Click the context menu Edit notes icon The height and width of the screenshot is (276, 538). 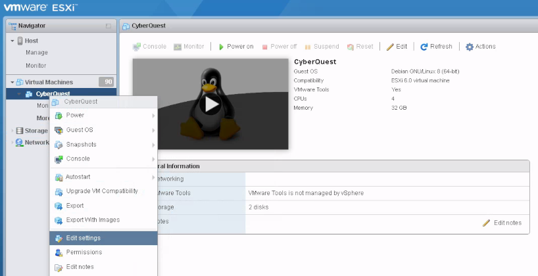[x=59, y=267]
